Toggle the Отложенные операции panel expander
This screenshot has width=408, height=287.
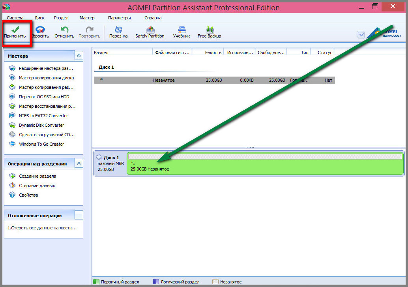[x=79, y=215]
